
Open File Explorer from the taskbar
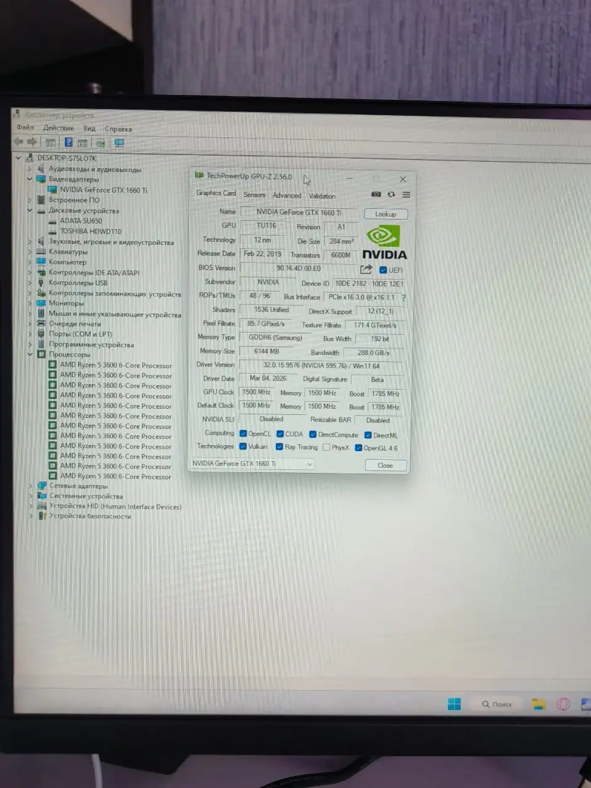(539, 704)
